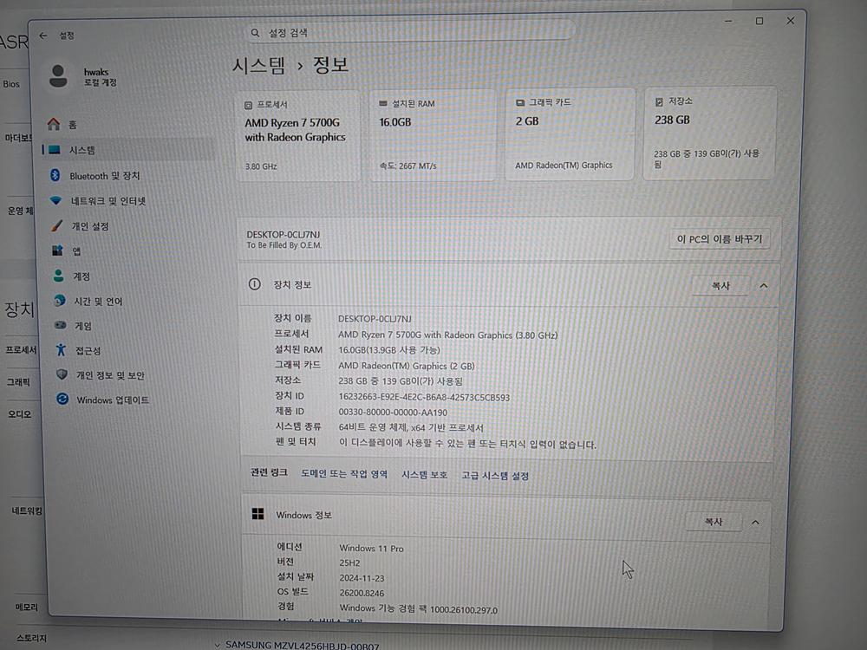Click the back arrow icon
The image size is (867, 650).
pyautogui.click(x=42, y=36)
